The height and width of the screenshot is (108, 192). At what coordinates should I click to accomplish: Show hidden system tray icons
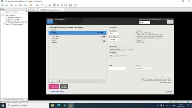click(x=158, y=106)
